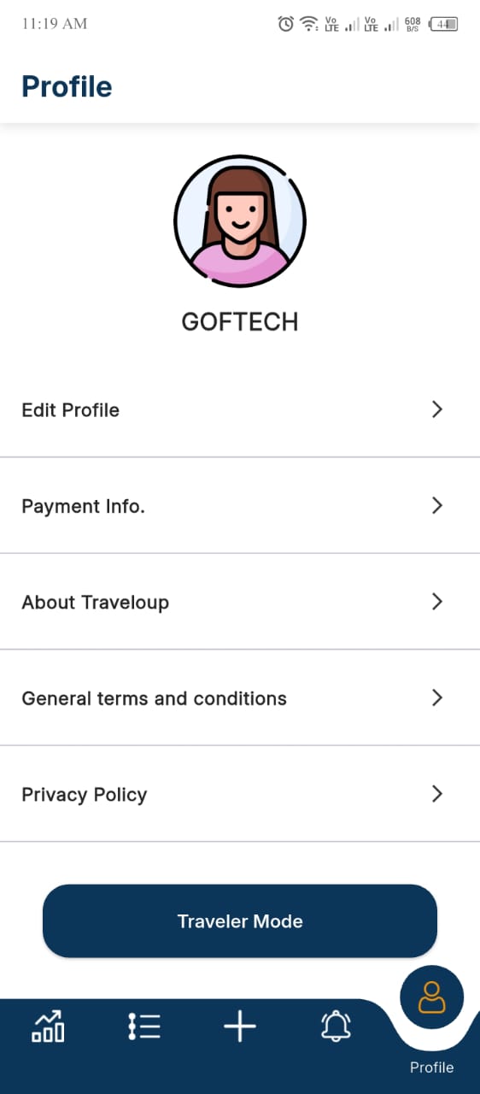
Task: Expand the General terms and conditions chevron
Action: click(437, 697)
